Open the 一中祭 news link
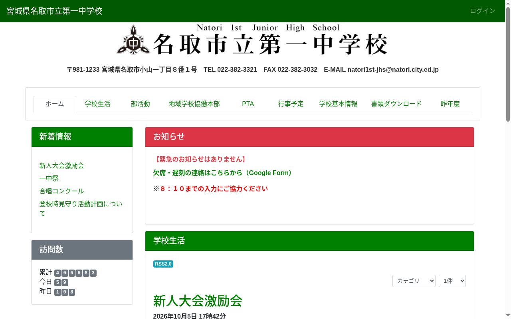 pyautogui.click(x=49, y=178)
